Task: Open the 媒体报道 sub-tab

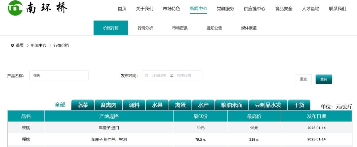Action: click(x=249, y=28)
